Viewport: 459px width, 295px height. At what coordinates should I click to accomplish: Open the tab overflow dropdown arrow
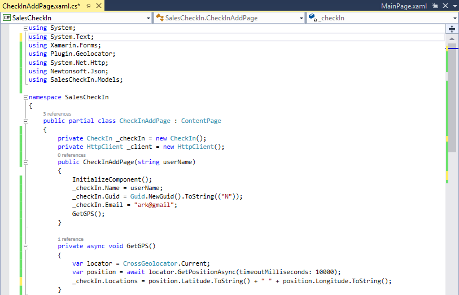click(455, 6)
